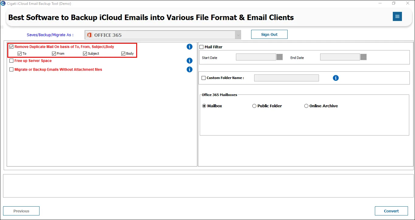Select the Online Archive radio button
Screen dimensions: 415x220
point(306,106)
